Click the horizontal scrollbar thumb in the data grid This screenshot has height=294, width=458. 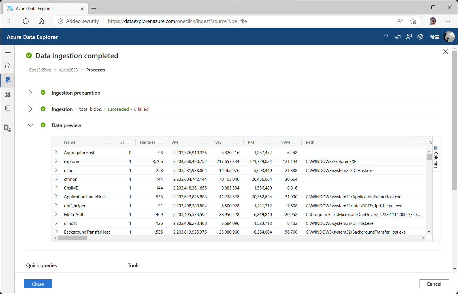(x=73, y=238)
